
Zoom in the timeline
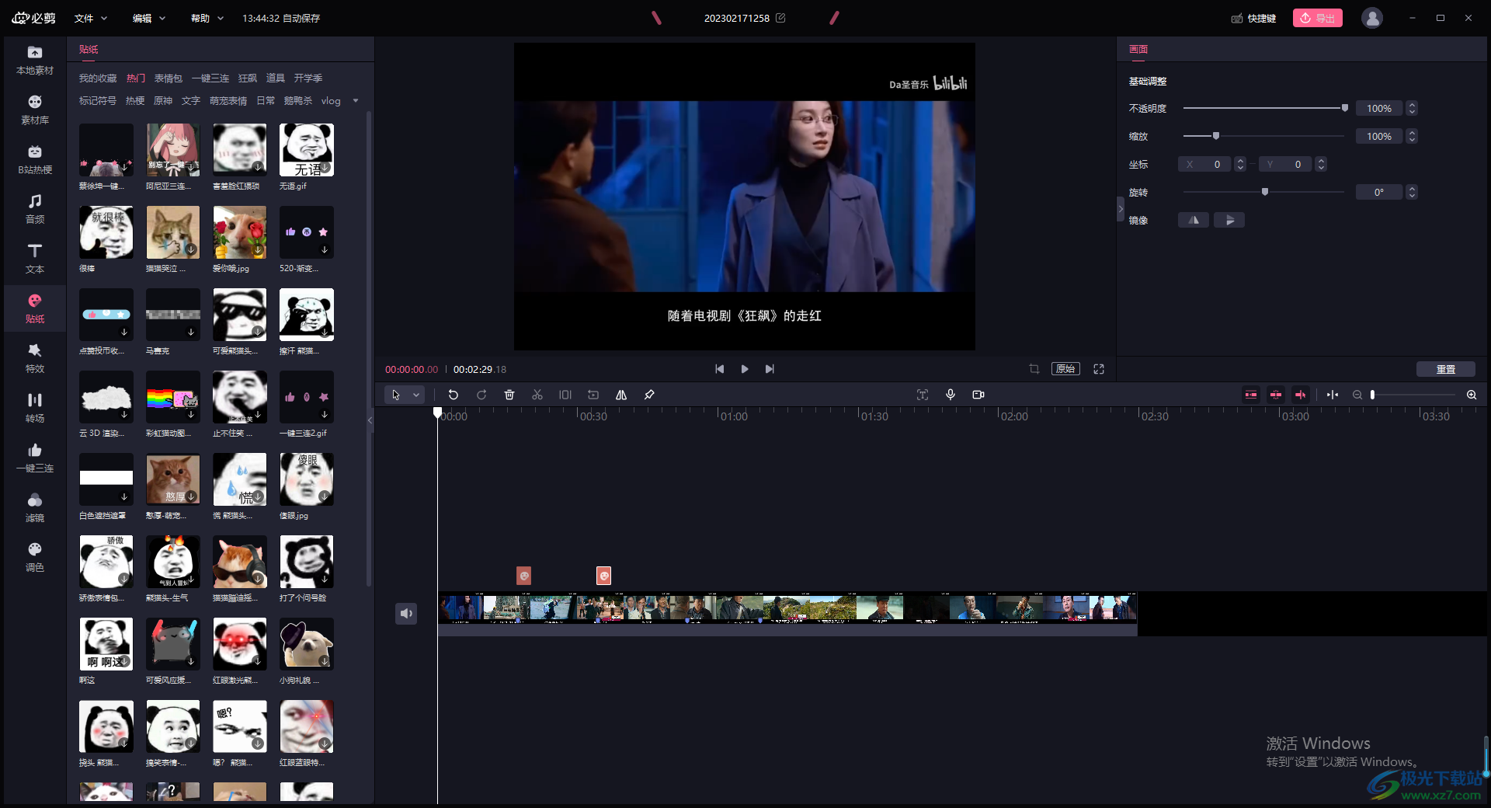(x=1472, y=395)
